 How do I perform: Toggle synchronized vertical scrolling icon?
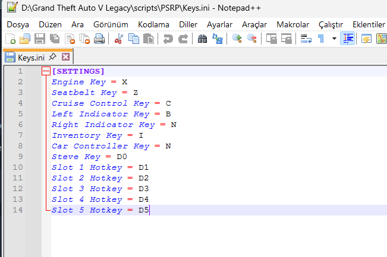[271, 39]
